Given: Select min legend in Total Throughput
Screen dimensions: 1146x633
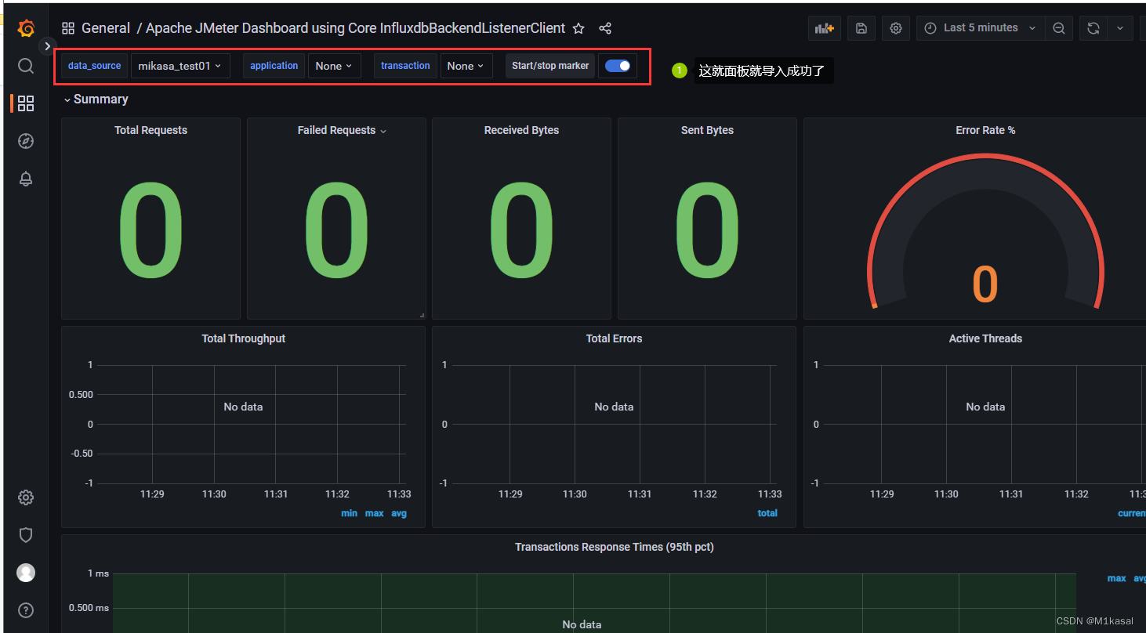Looking at the screenshot, I should point(350,513).
